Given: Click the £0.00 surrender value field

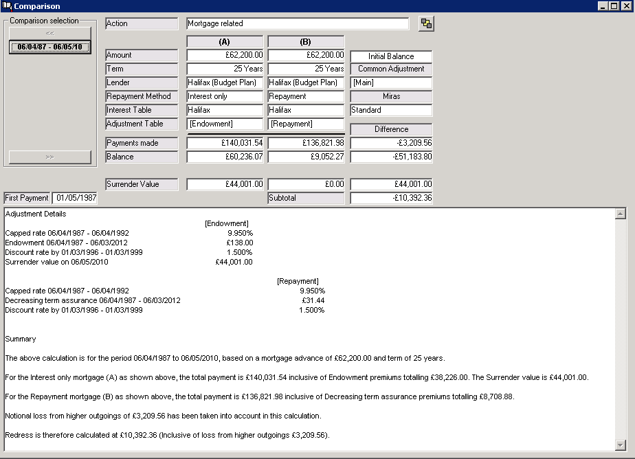Looking at the screenshot, I should point(306,184).
